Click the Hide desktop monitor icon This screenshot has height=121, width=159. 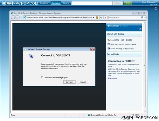tap(109, 44)
